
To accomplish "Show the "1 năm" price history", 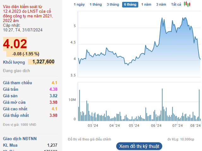I will pos(146,4).
